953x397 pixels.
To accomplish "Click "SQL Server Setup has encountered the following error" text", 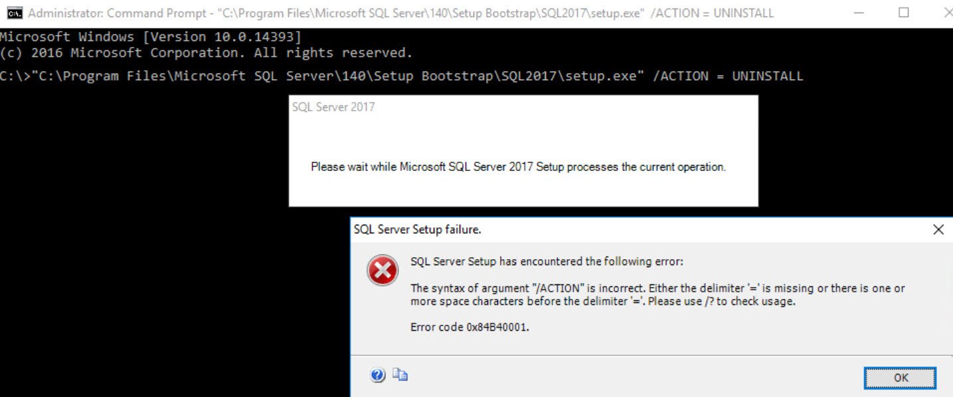I will [x=547, y=262].
